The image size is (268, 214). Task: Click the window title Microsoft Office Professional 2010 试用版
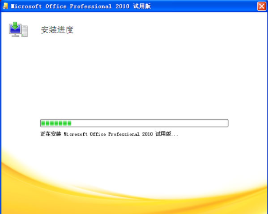point(81,6)
